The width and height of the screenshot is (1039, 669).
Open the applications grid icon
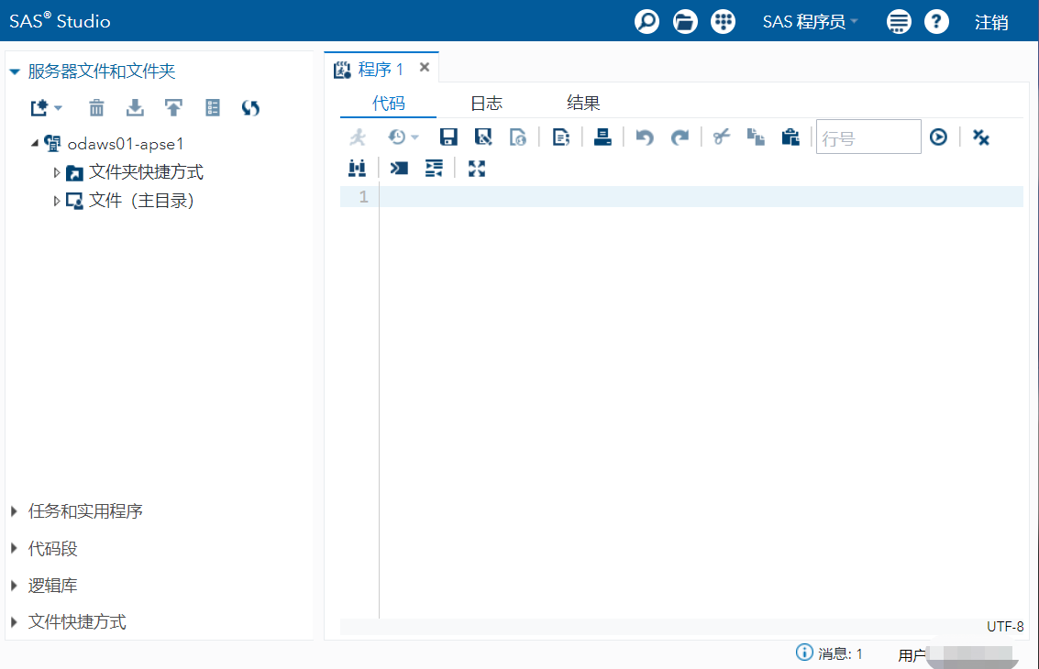(x=723, y=22)
